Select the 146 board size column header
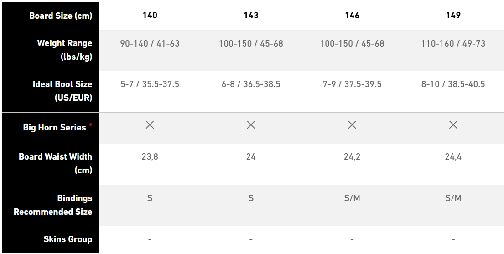Image resolution: width=504 pixels, height=254 pixels. (x=352, y=16)
